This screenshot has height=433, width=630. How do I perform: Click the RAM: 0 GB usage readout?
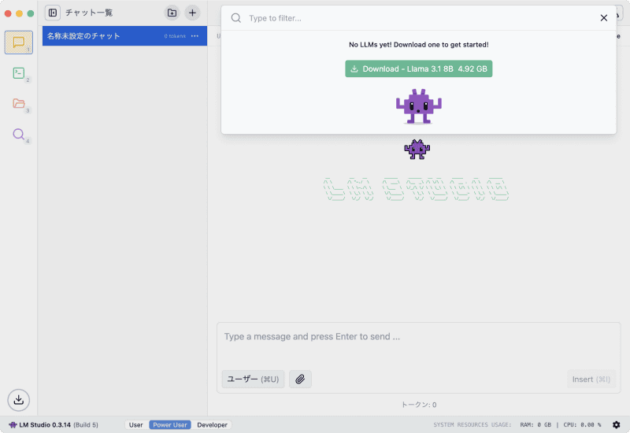tap(535, 425)
